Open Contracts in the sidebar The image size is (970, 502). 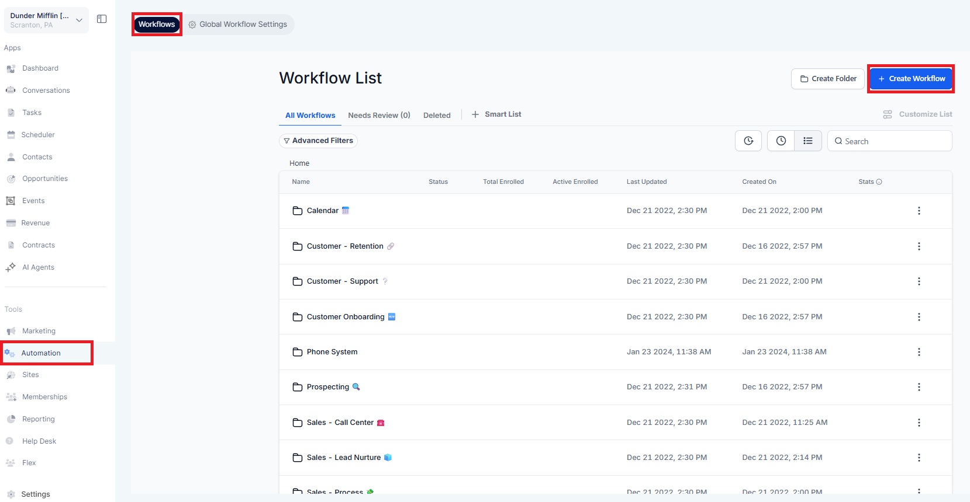coord(39,245)
